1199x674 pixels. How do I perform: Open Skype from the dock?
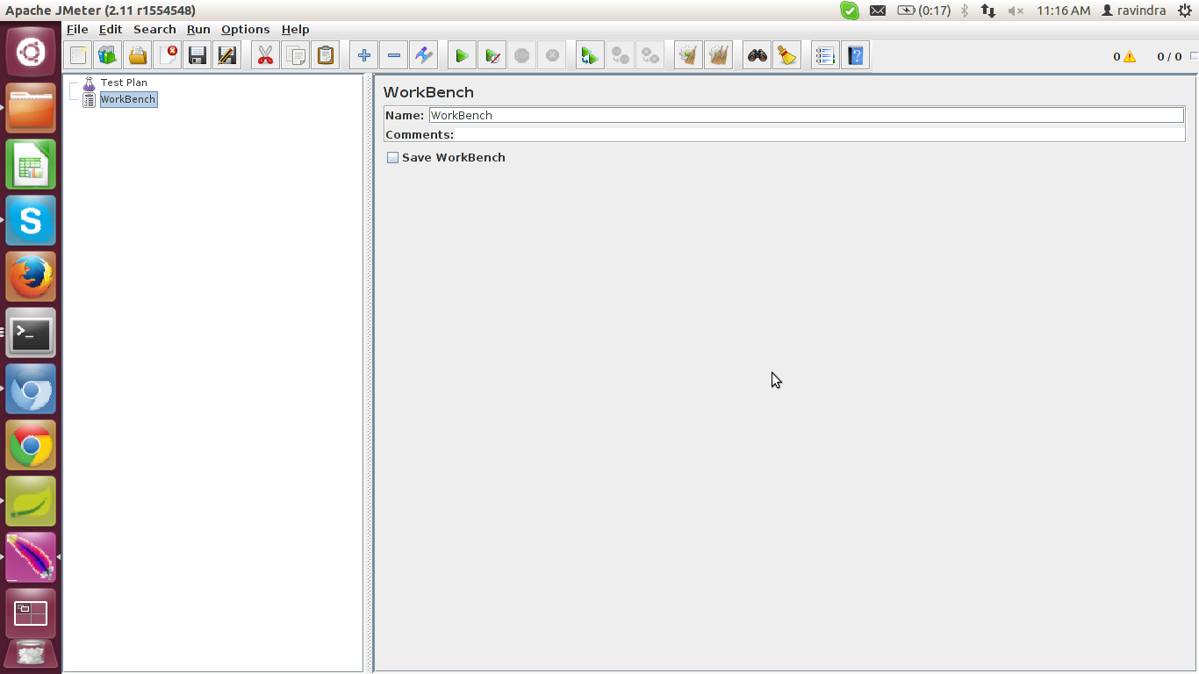point(31,220)
